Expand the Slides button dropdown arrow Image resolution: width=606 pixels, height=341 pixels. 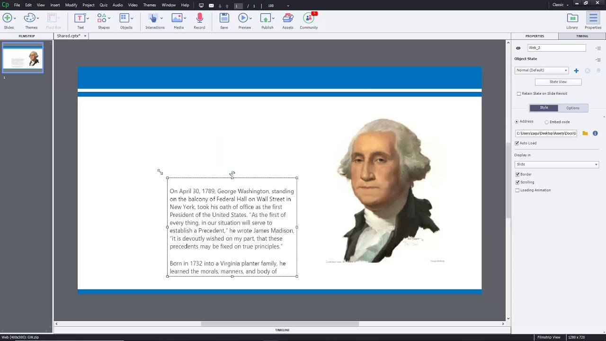click(x=15, y=18)
